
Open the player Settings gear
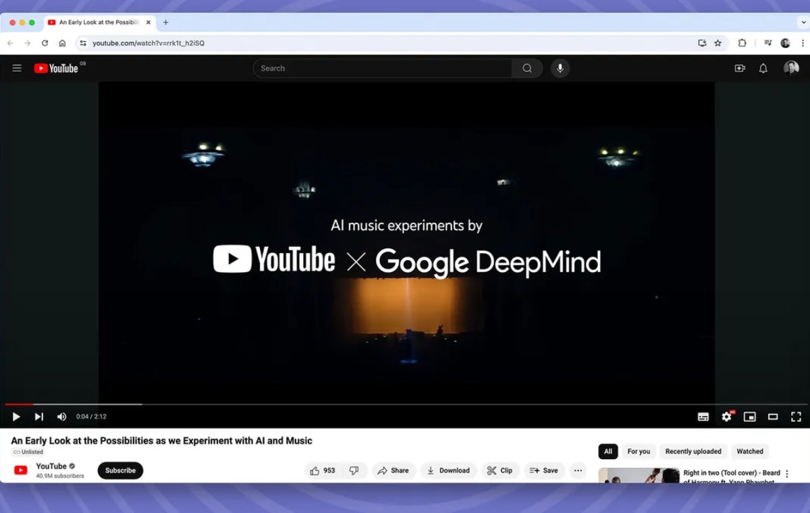coord(726,416)
